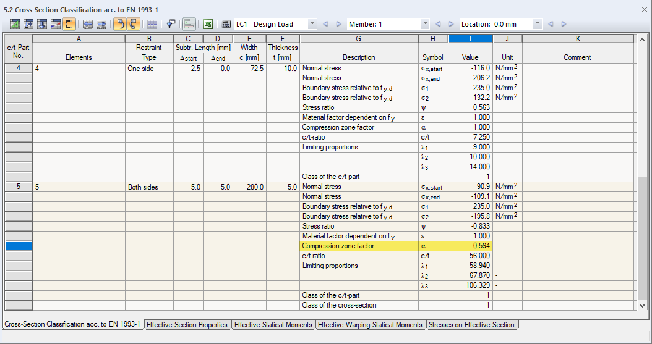Click the stress ratio value 0.563
The image size is (652, 344).
click(x=470, y=107)
